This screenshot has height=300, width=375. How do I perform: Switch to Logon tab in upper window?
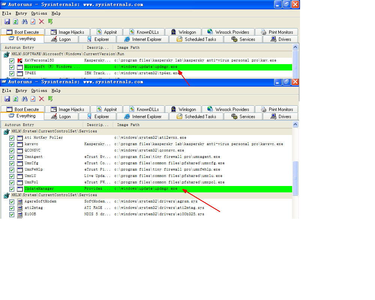pyautogui.click(x=61, y=39)
